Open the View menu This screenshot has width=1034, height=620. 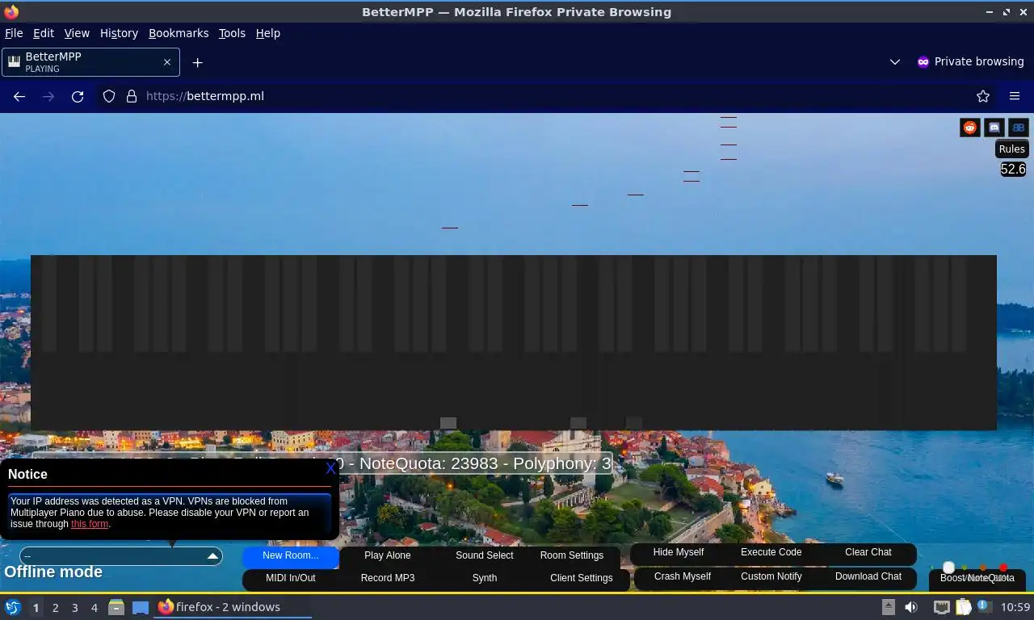77,33
